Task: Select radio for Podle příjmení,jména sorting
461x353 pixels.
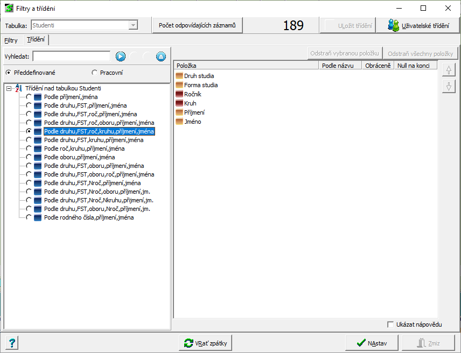Action: coord(29,97)
